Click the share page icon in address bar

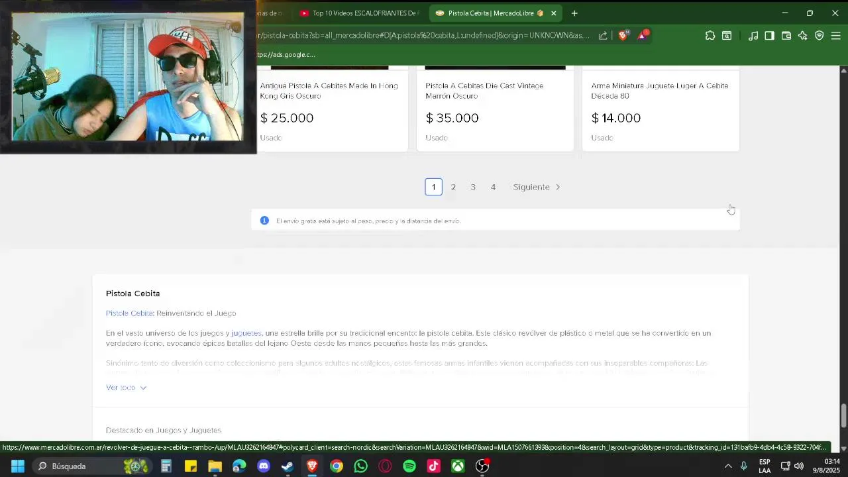603,36
